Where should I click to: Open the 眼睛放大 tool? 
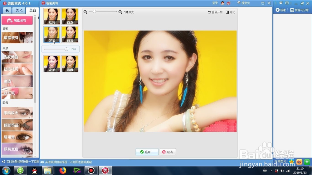[17, 113]
